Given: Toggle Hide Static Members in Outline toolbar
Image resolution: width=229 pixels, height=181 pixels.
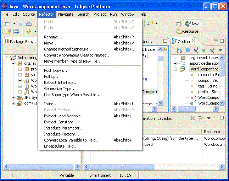Looking at the screenshot, I should click(196, 50).
